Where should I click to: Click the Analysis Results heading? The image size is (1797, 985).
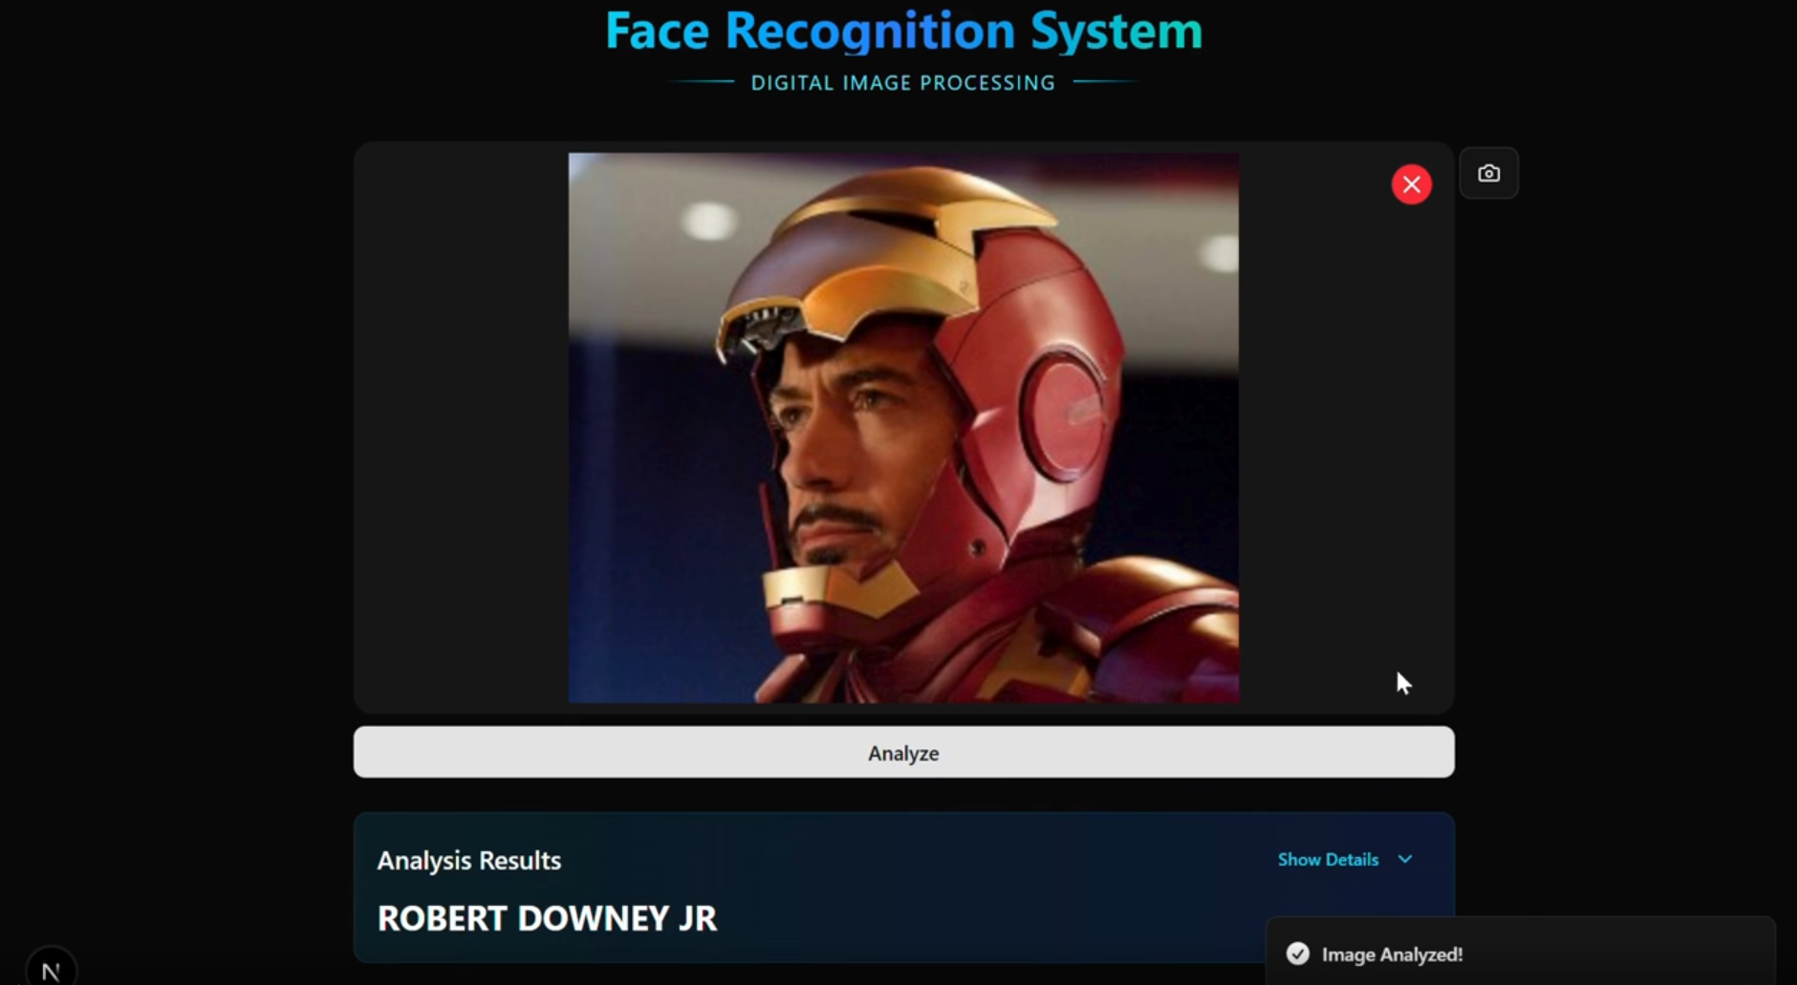pyautogui.click(x=468, y=860)
